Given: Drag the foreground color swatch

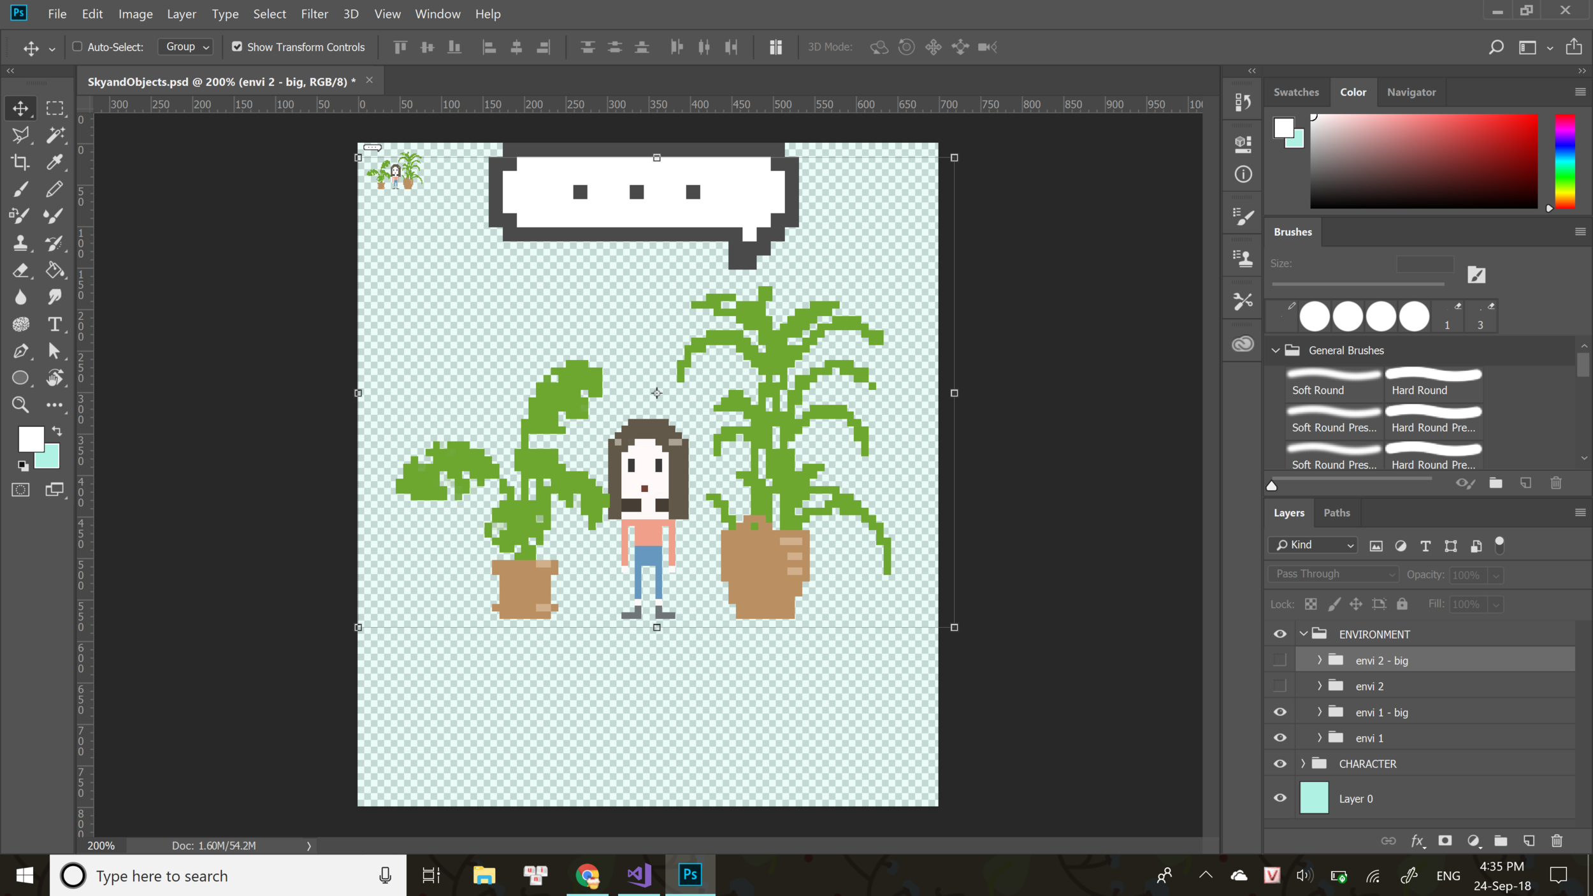Looking at the screenshot, I should click(31, 440).
